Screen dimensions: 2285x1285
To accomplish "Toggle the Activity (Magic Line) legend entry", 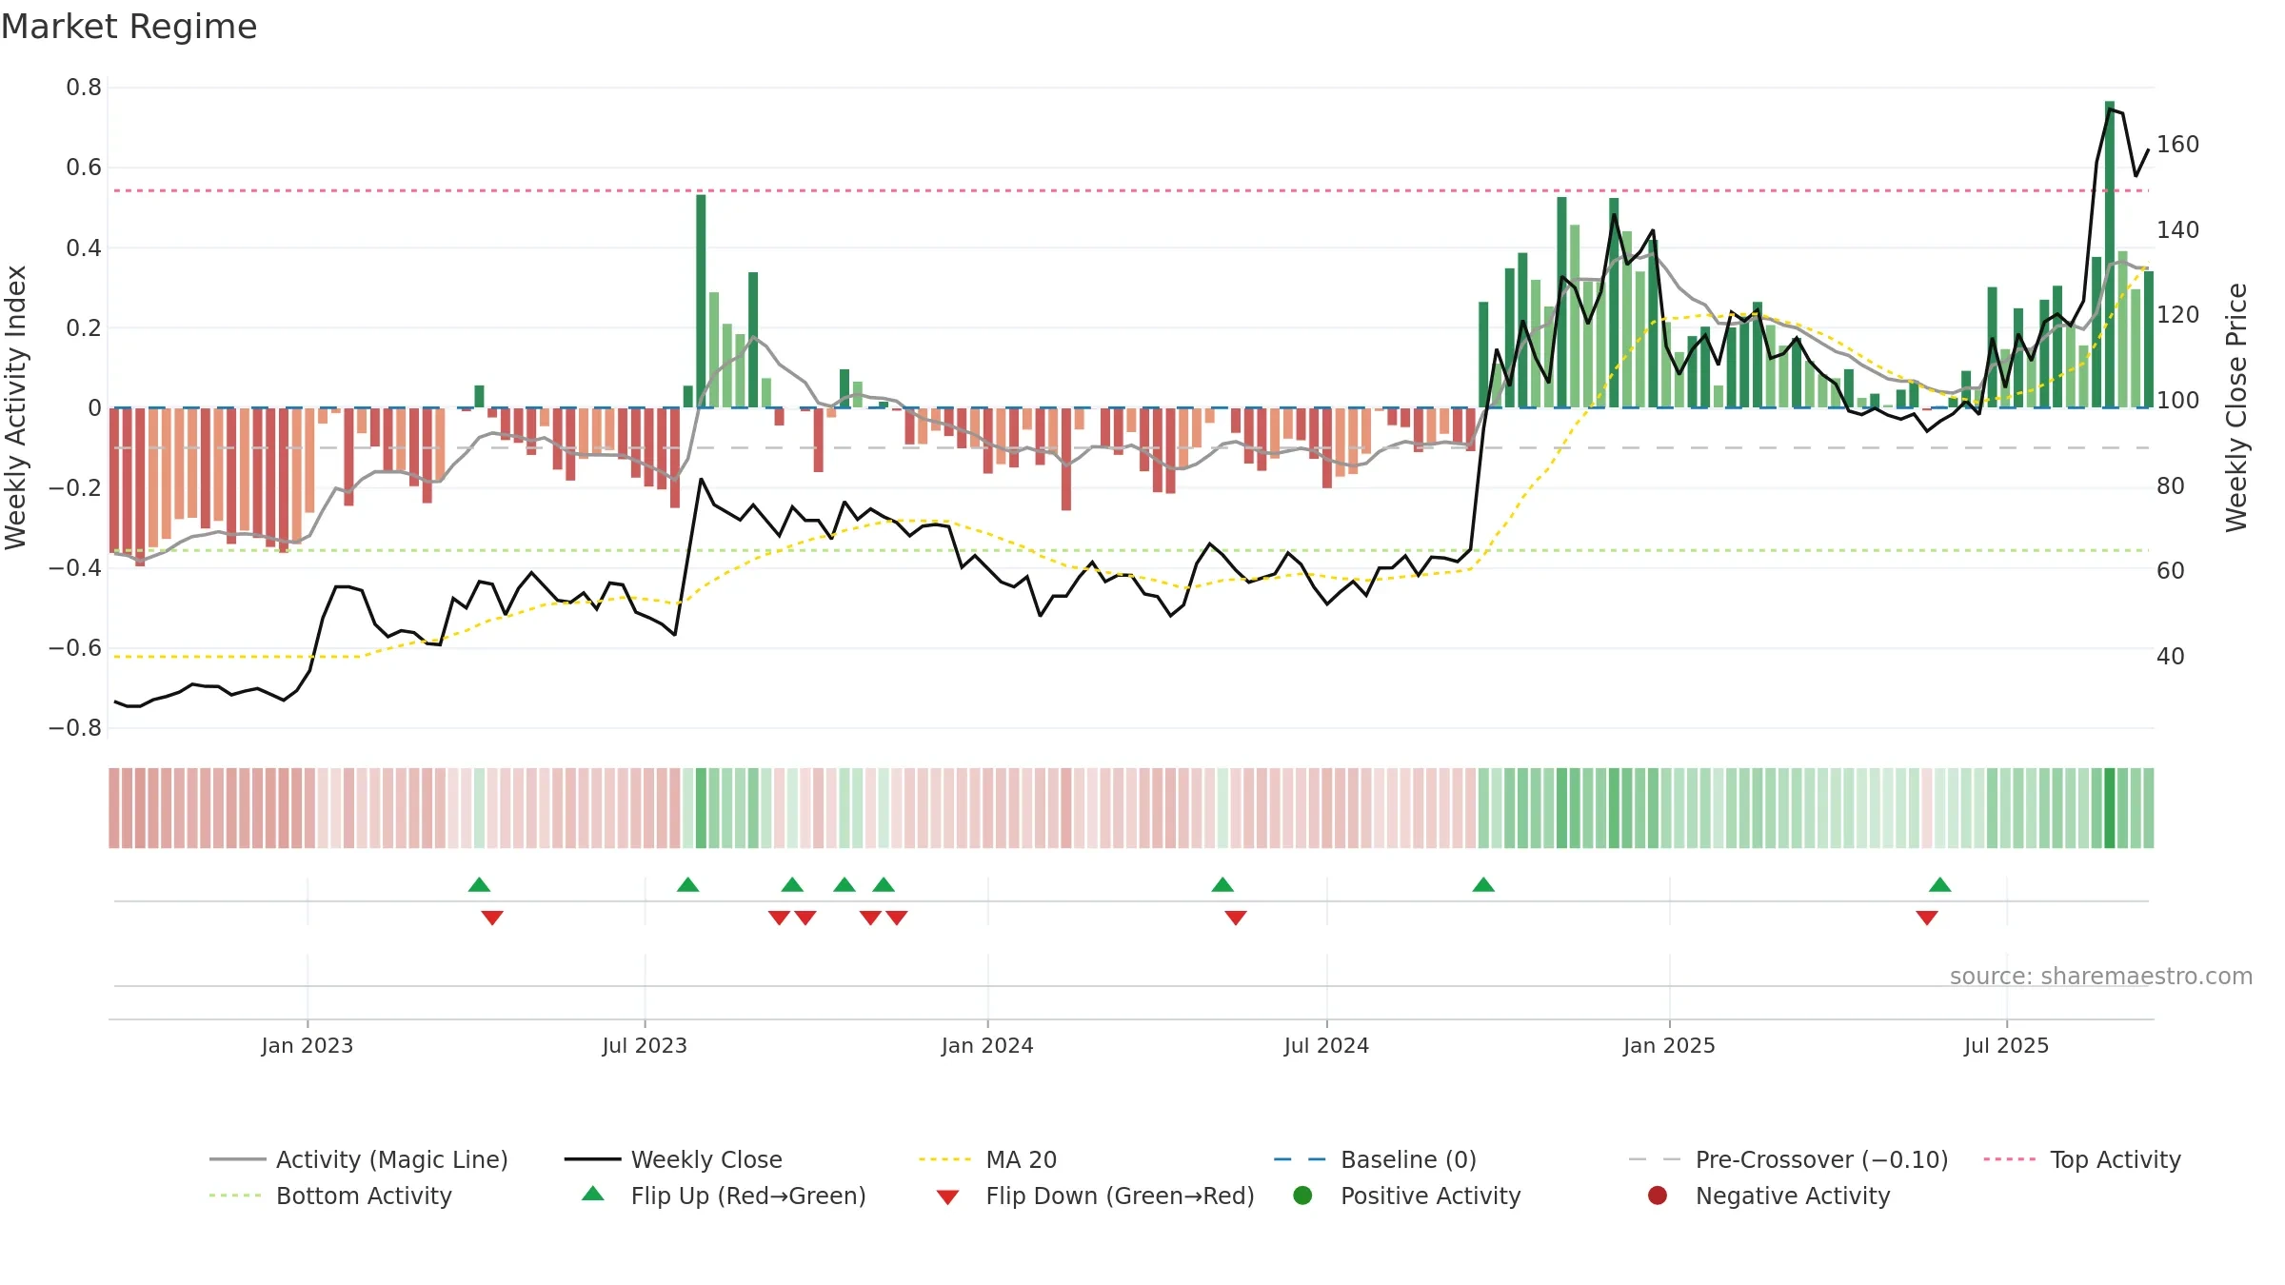I will click(359, 1159).
